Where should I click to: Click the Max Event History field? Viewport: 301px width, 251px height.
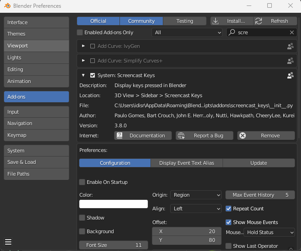[x=260, y=195]
